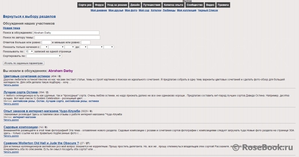Open the start-date month dropdown
Screen dimensions: 299x157
pos(56,47)
